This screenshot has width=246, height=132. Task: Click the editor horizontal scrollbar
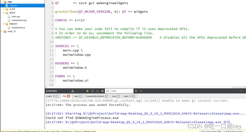click(x=145, y=87)
